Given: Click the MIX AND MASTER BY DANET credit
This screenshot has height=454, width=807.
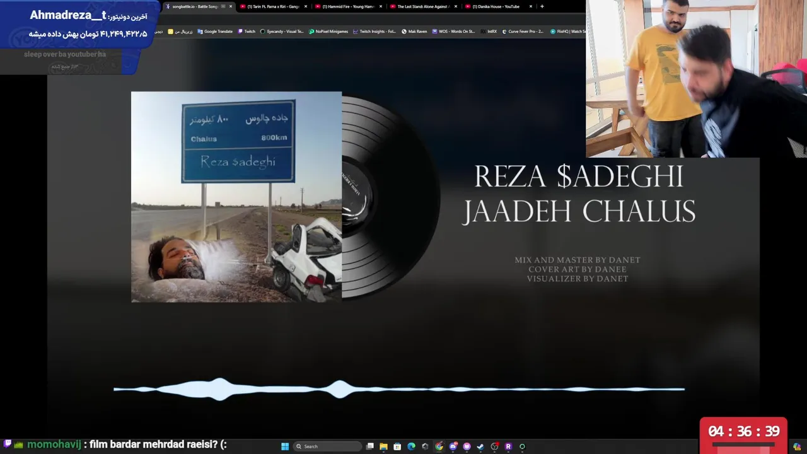Looking at the screenshot, I should coord(578,260).
